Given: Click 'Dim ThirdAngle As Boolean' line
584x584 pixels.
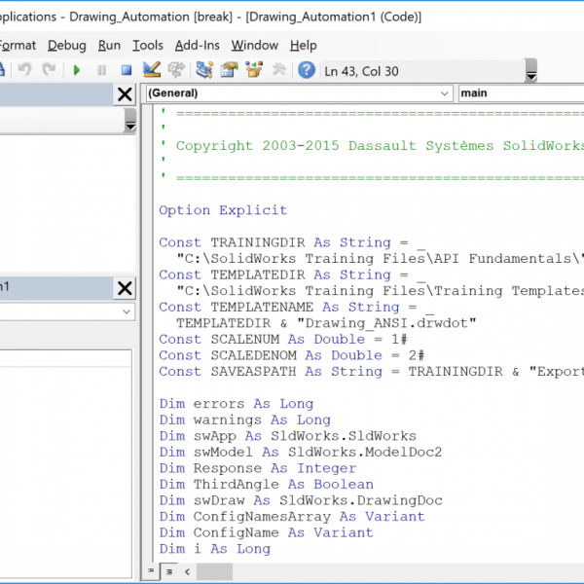Looking at the screenshot, I should (267, 484).
